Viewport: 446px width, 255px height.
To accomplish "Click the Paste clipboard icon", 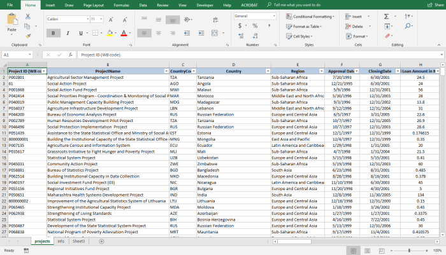I will (11, 19).
